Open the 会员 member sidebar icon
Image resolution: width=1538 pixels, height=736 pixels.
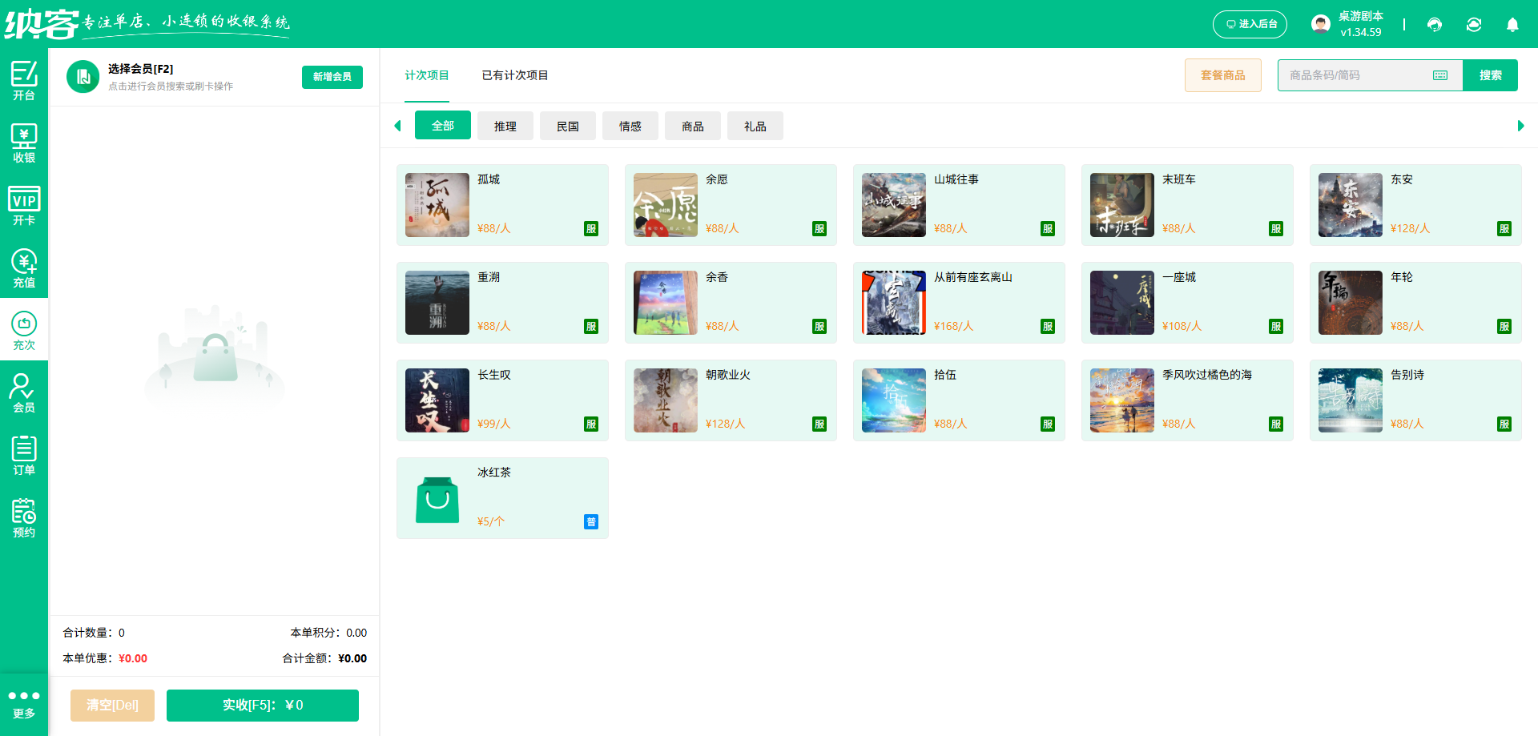(x=24, y=392)
